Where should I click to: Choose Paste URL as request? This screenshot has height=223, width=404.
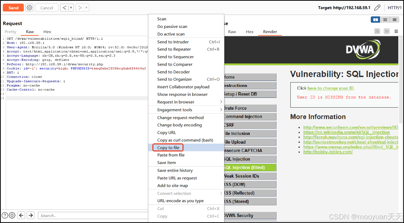(x=186, y=178)
